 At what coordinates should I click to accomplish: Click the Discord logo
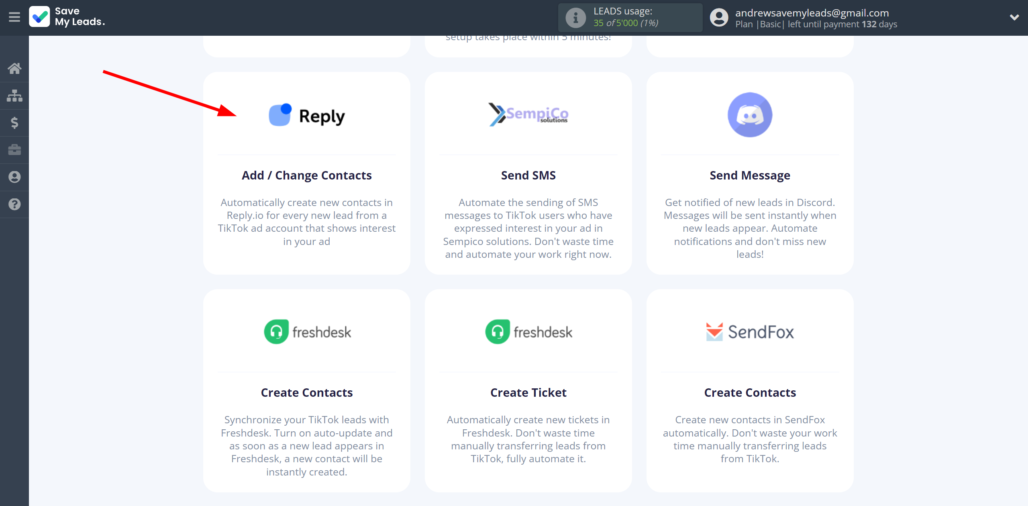pos(750,115)
